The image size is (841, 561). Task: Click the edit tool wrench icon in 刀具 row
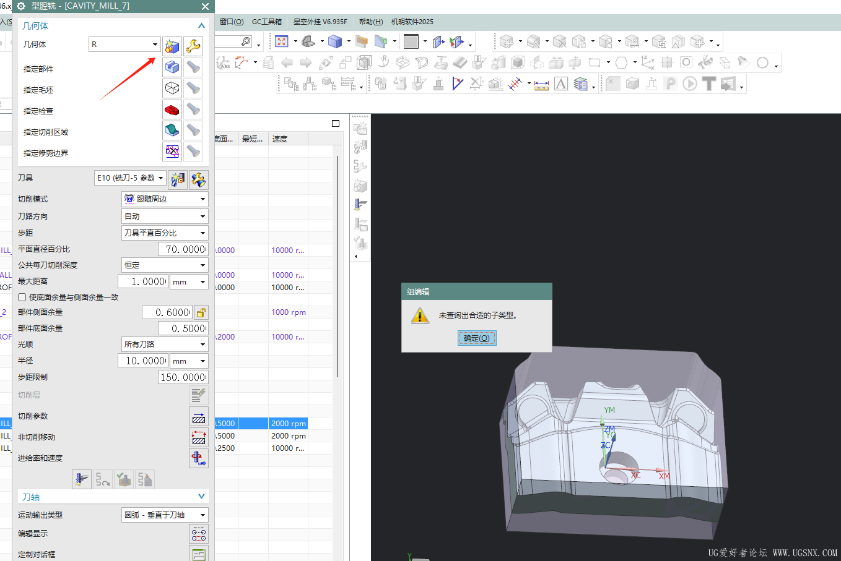pos(198,179)
